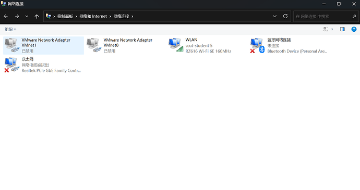The image size is (360, 190).
Task: Select the VMware Network Adapter VMnet1 icon
Action: click(12, 45)
